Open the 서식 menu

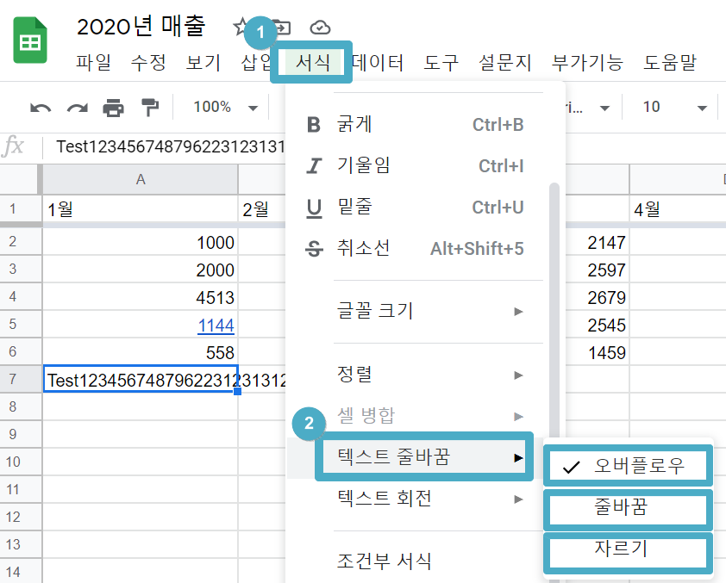pos(312,62)
